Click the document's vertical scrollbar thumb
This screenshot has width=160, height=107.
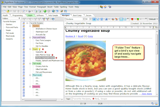point(157,44)
